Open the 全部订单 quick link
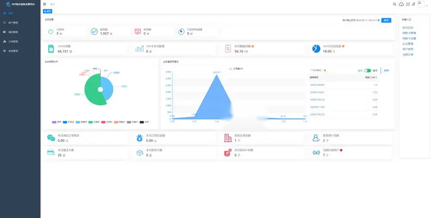Screen dimensions: 431x218 (x=408, y=54)
